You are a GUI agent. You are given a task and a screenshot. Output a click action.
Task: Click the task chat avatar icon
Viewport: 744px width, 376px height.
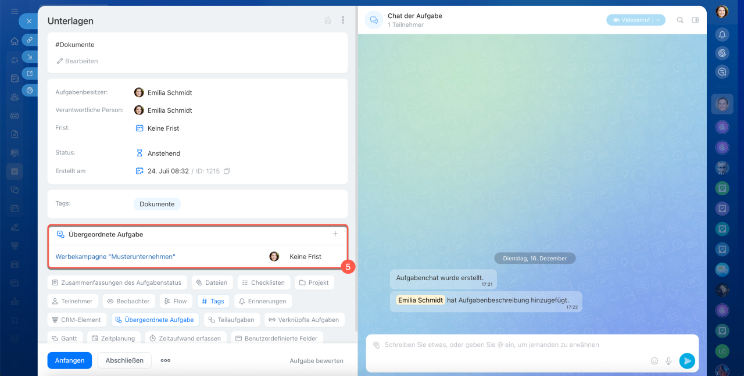coord(374,20)
